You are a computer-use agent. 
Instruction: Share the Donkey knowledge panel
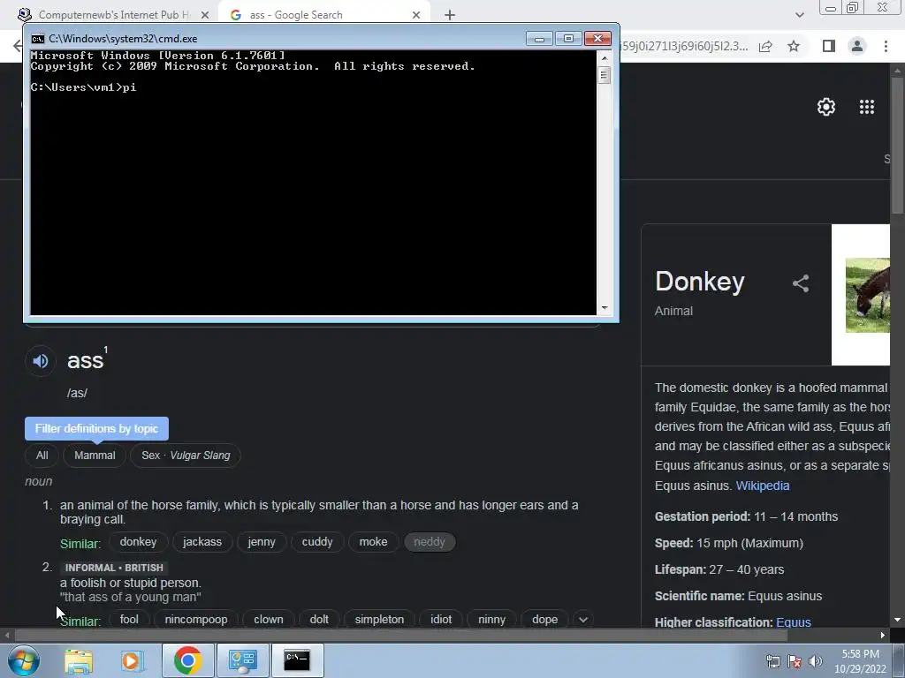tap(801, 283)
